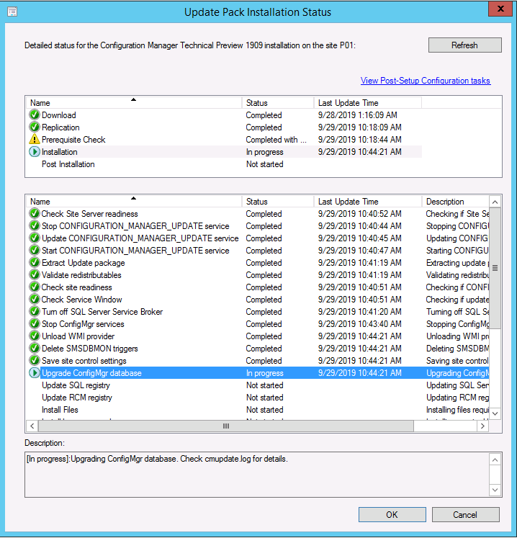Click the 'Not started' status of Post Installation
This screenshot has height=538, width=517.
pos(264,164)
